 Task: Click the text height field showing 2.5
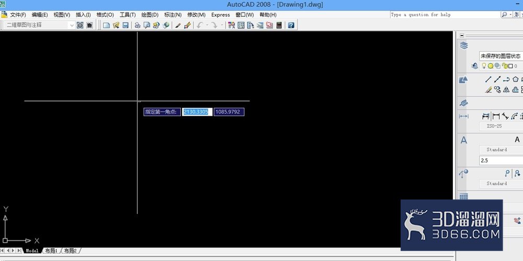click(501, 161)
